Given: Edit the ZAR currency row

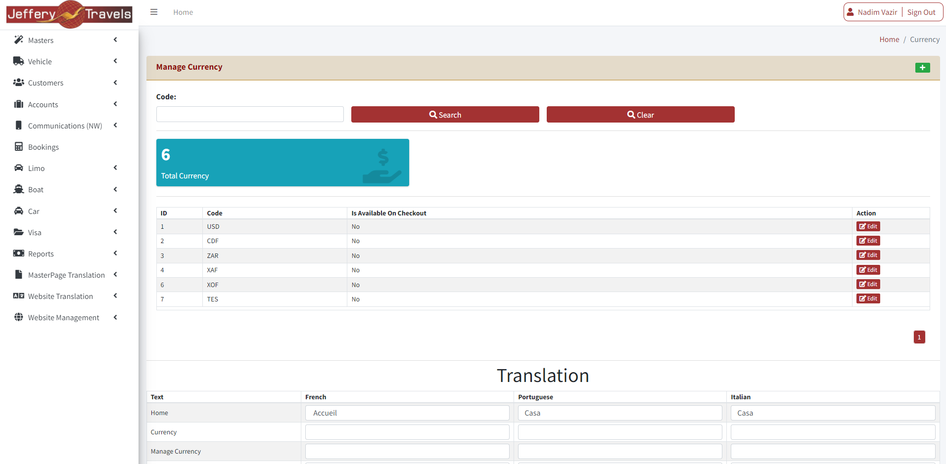Looking at the screenshot, I should click(x=868, y=255).
